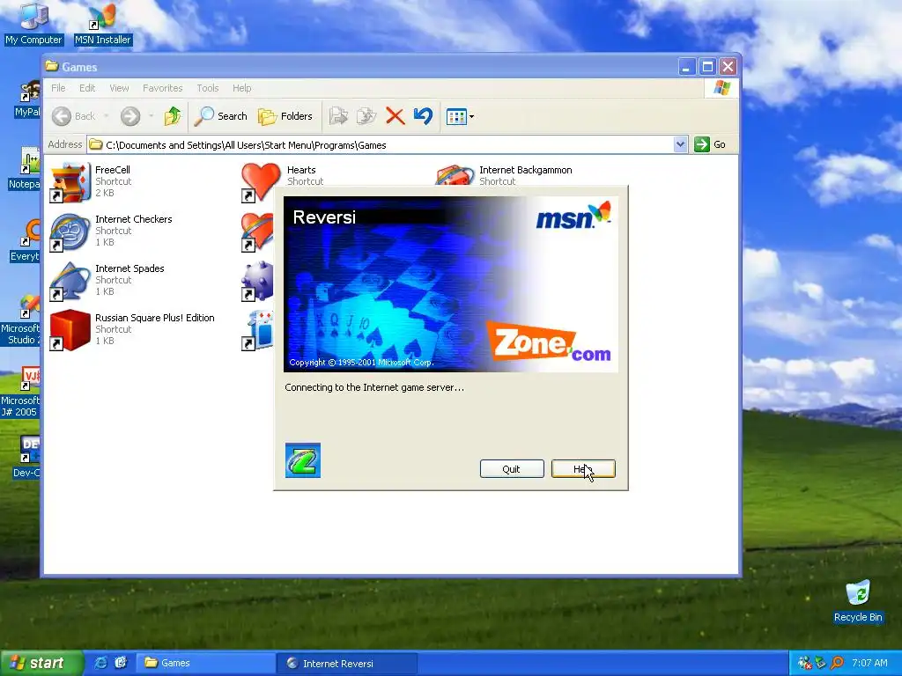Click the green Go button

pyautogui.click(x=711, y=144)
